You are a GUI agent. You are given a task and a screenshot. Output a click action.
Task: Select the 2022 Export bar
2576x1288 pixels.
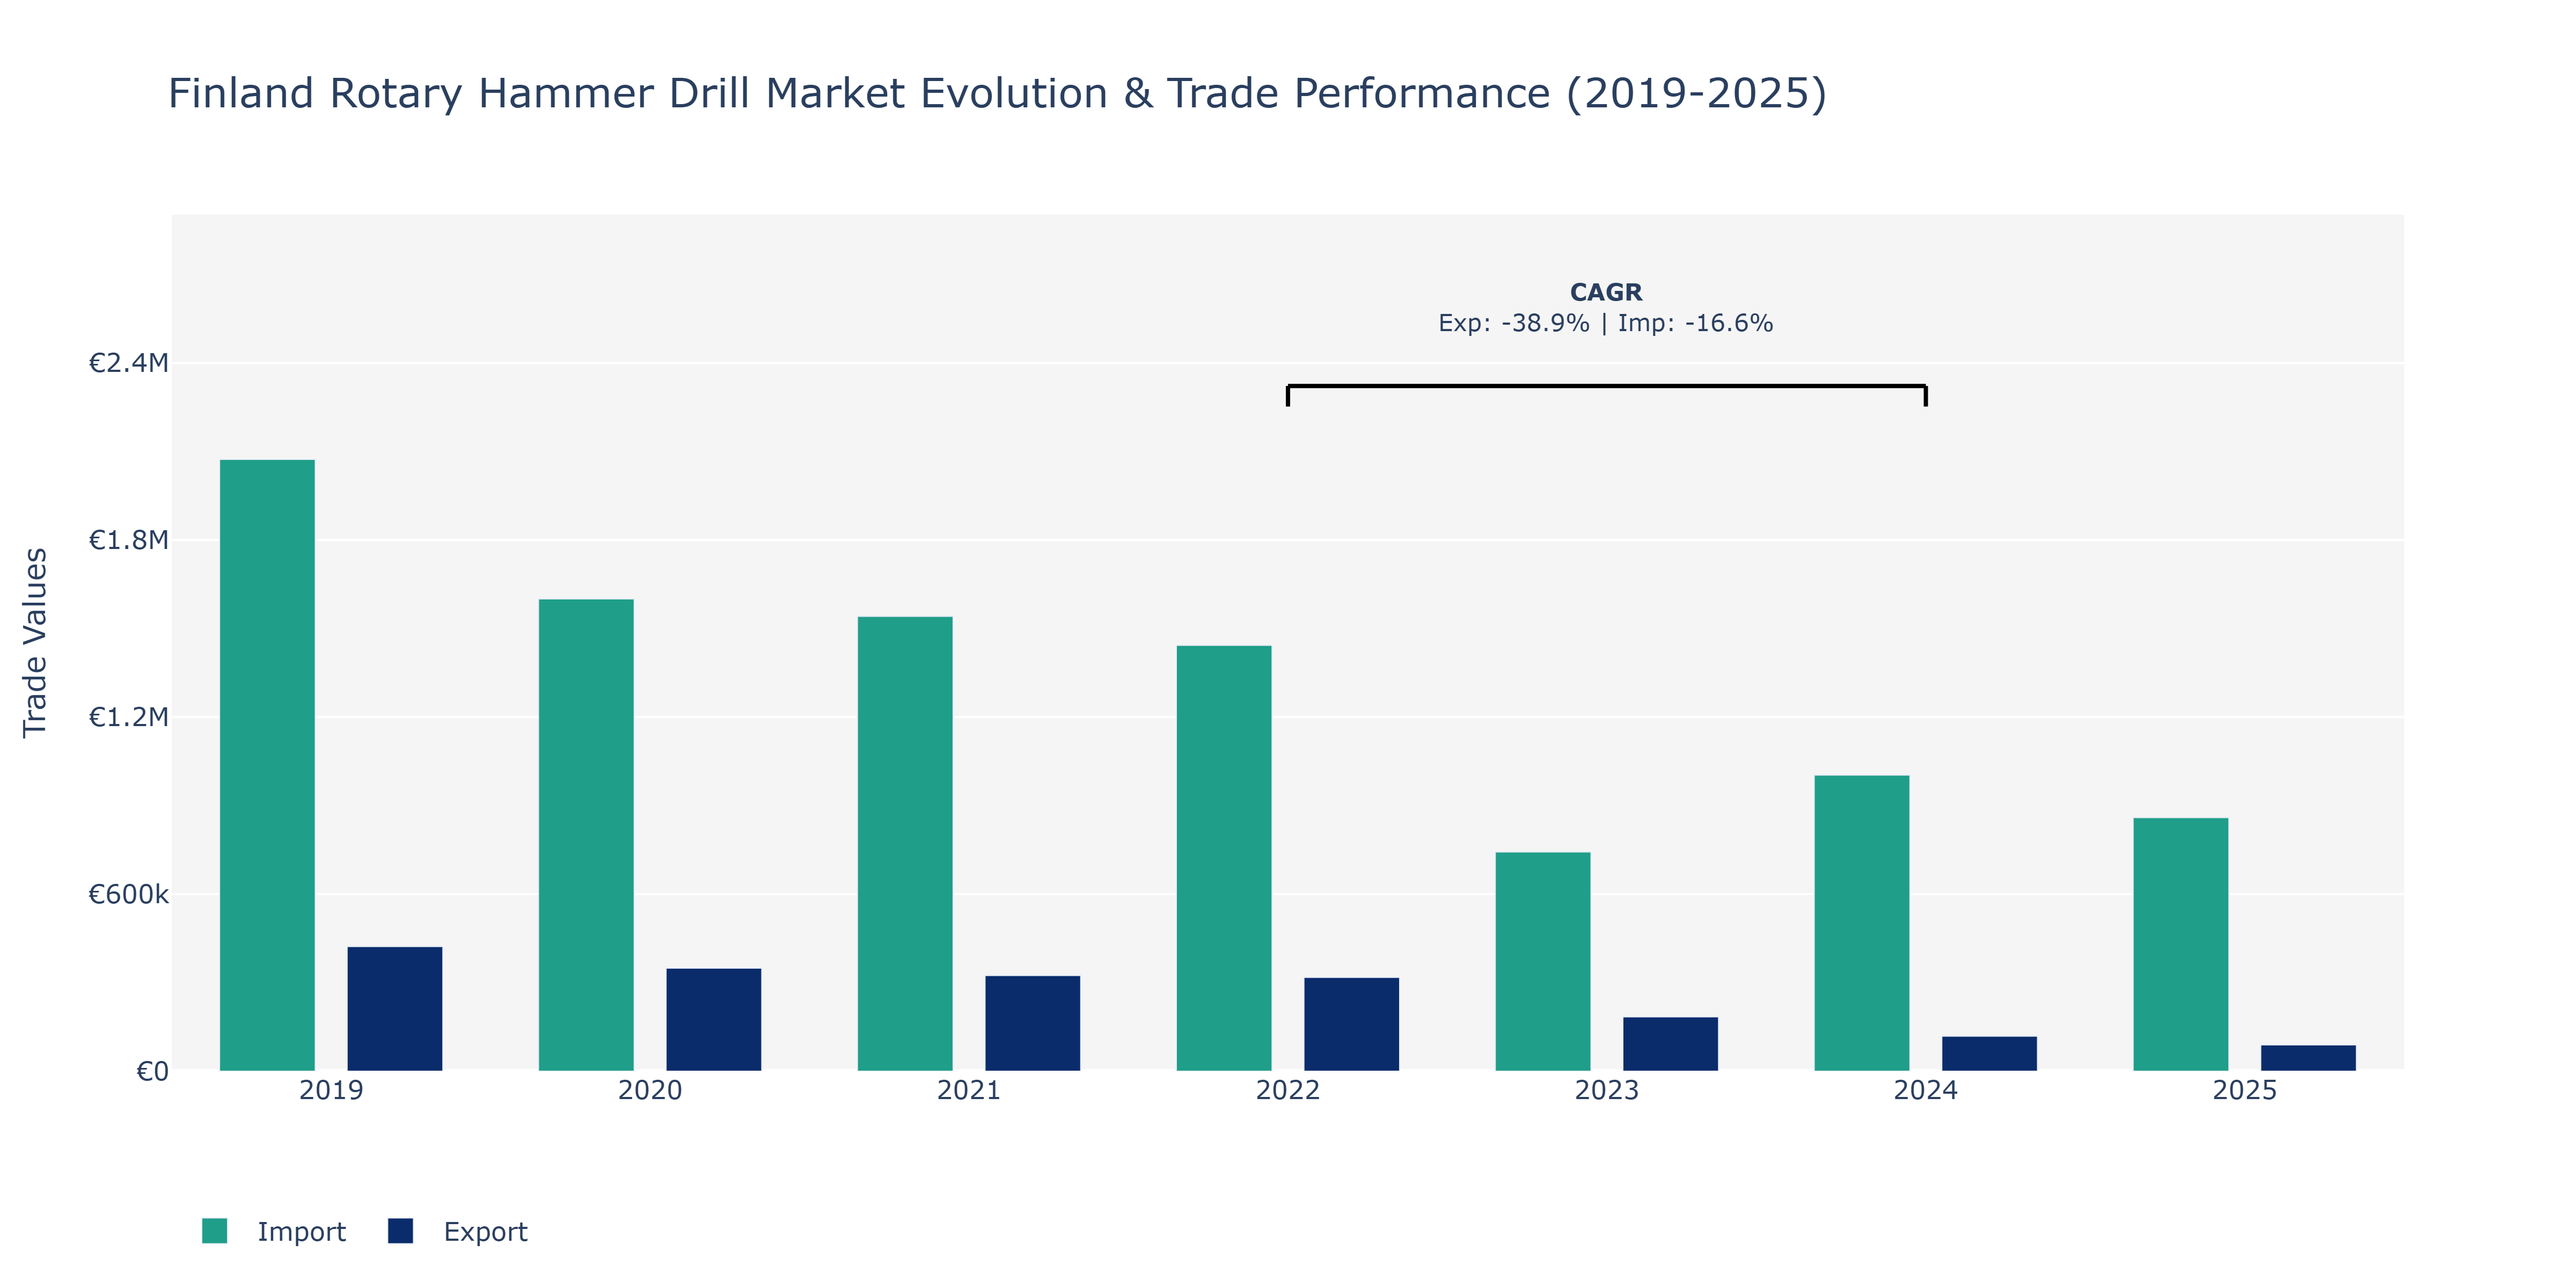coord(1352,1024)
